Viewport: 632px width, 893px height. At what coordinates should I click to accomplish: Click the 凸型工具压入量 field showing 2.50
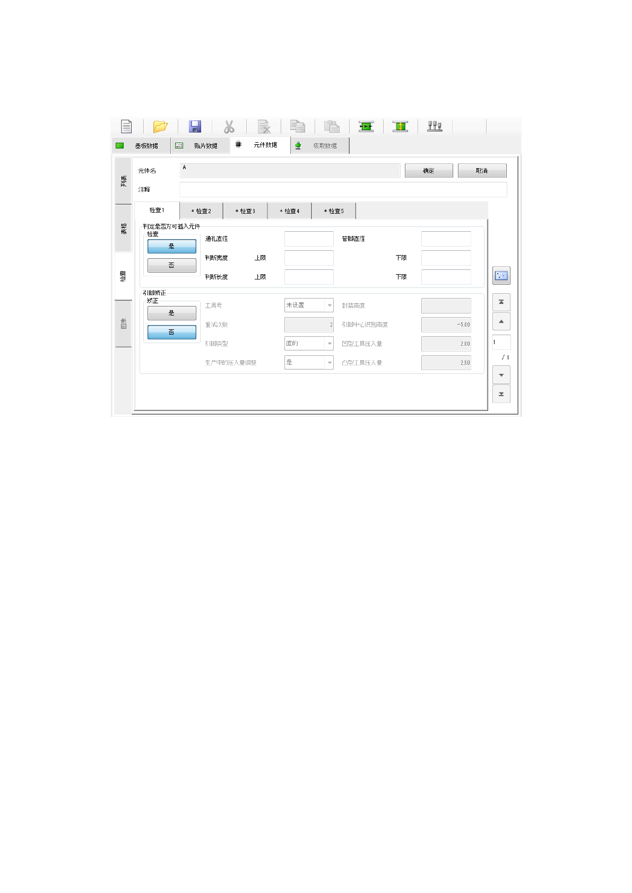coord(446,363)
